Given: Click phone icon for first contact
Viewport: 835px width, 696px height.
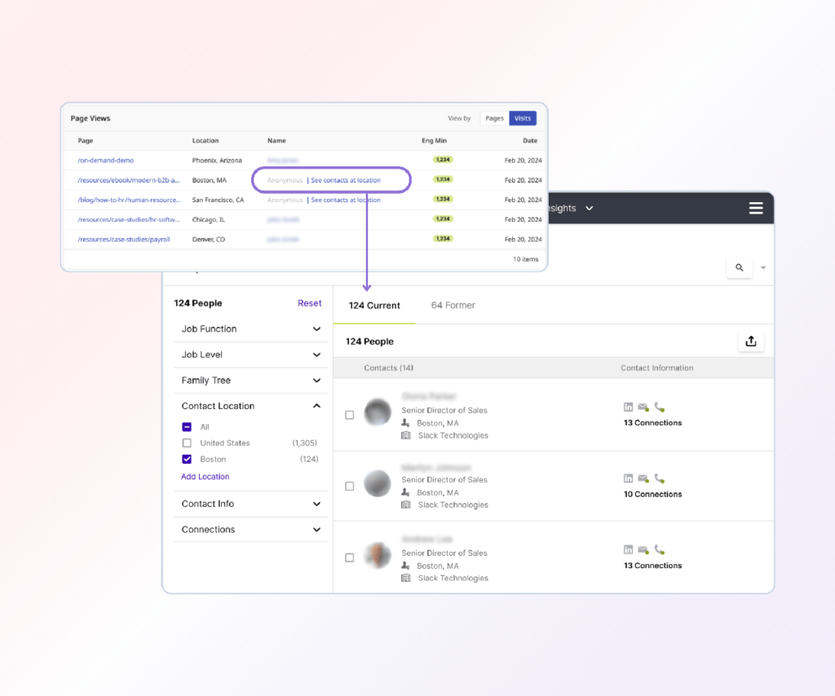Looking at the screenshot, I should 659,407.
